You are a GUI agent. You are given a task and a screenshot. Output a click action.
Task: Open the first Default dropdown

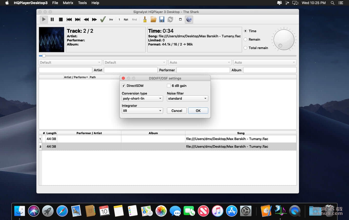70,62
